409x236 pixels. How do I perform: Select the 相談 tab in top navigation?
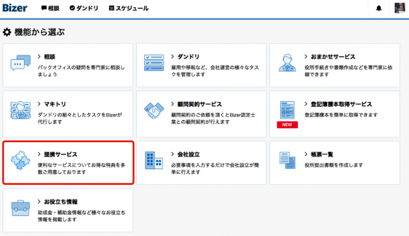coord(51,9)
